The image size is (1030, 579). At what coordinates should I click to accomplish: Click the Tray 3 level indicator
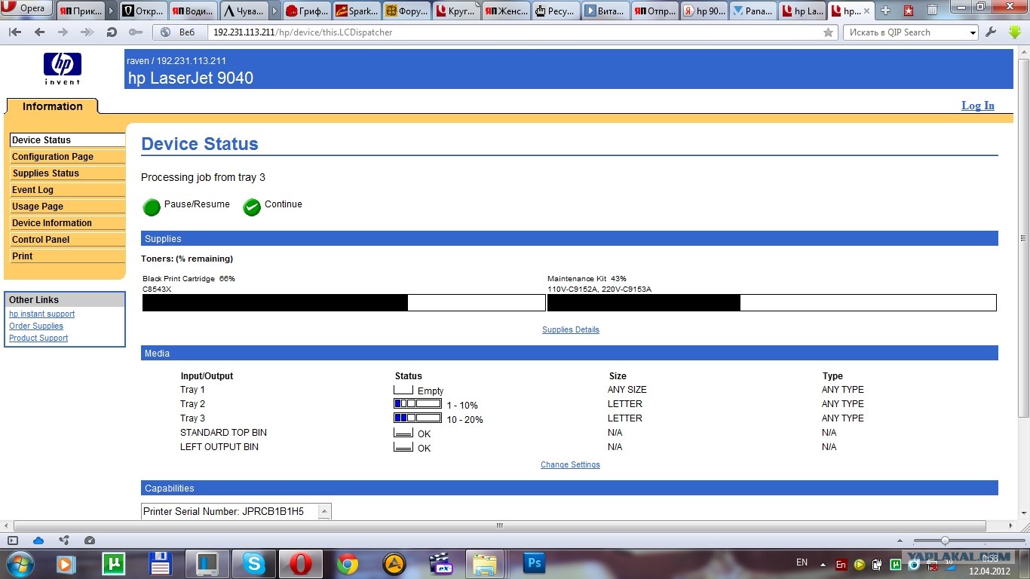pos(418,418)
